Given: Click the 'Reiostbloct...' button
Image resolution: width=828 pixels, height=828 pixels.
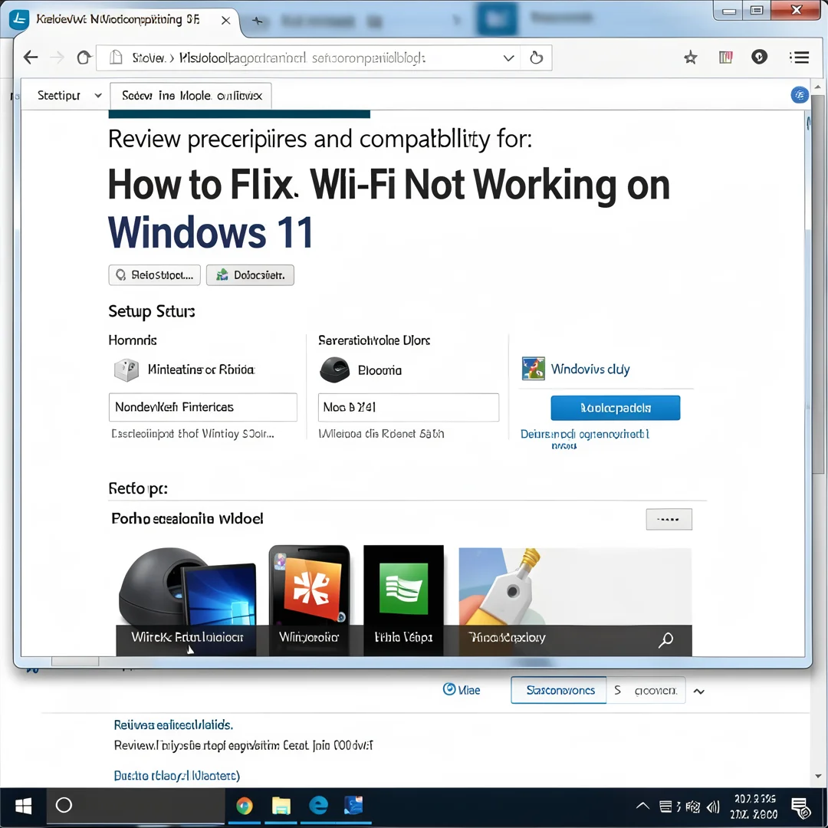Looking at the screenshot, I should [155, 275].
